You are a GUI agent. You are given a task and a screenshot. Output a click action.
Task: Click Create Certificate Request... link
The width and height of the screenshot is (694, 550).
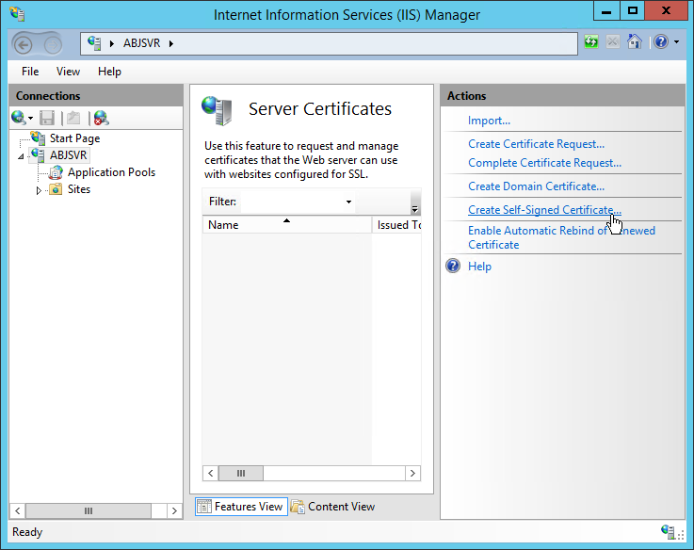tap(536, 144)
